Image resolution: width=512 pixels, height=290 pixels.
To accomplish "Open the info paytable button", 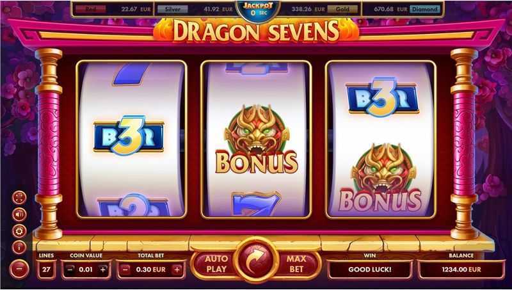I will click(x=19, y=248).
